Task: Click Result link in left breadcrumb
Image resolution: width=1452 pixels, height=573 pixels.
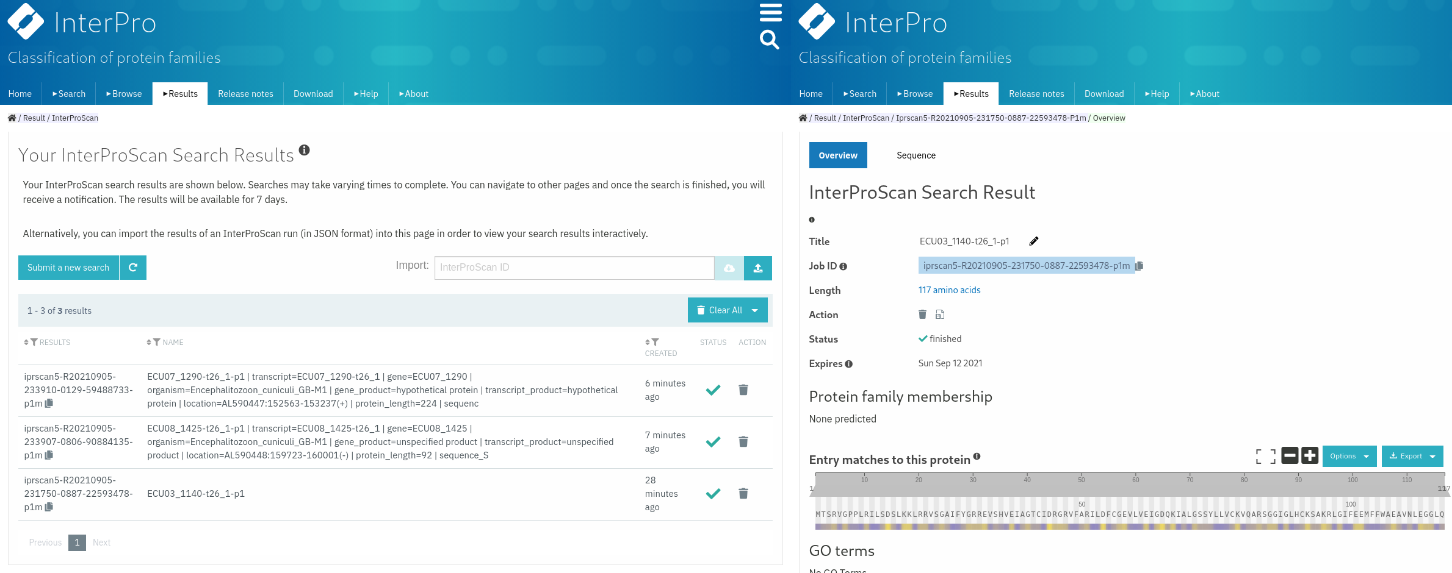Action: click(34, 118)
